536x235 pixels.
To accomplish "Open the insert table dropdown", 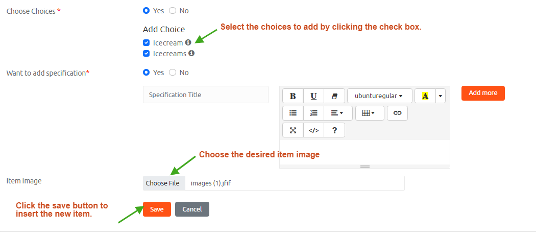I will click(369, 113).
